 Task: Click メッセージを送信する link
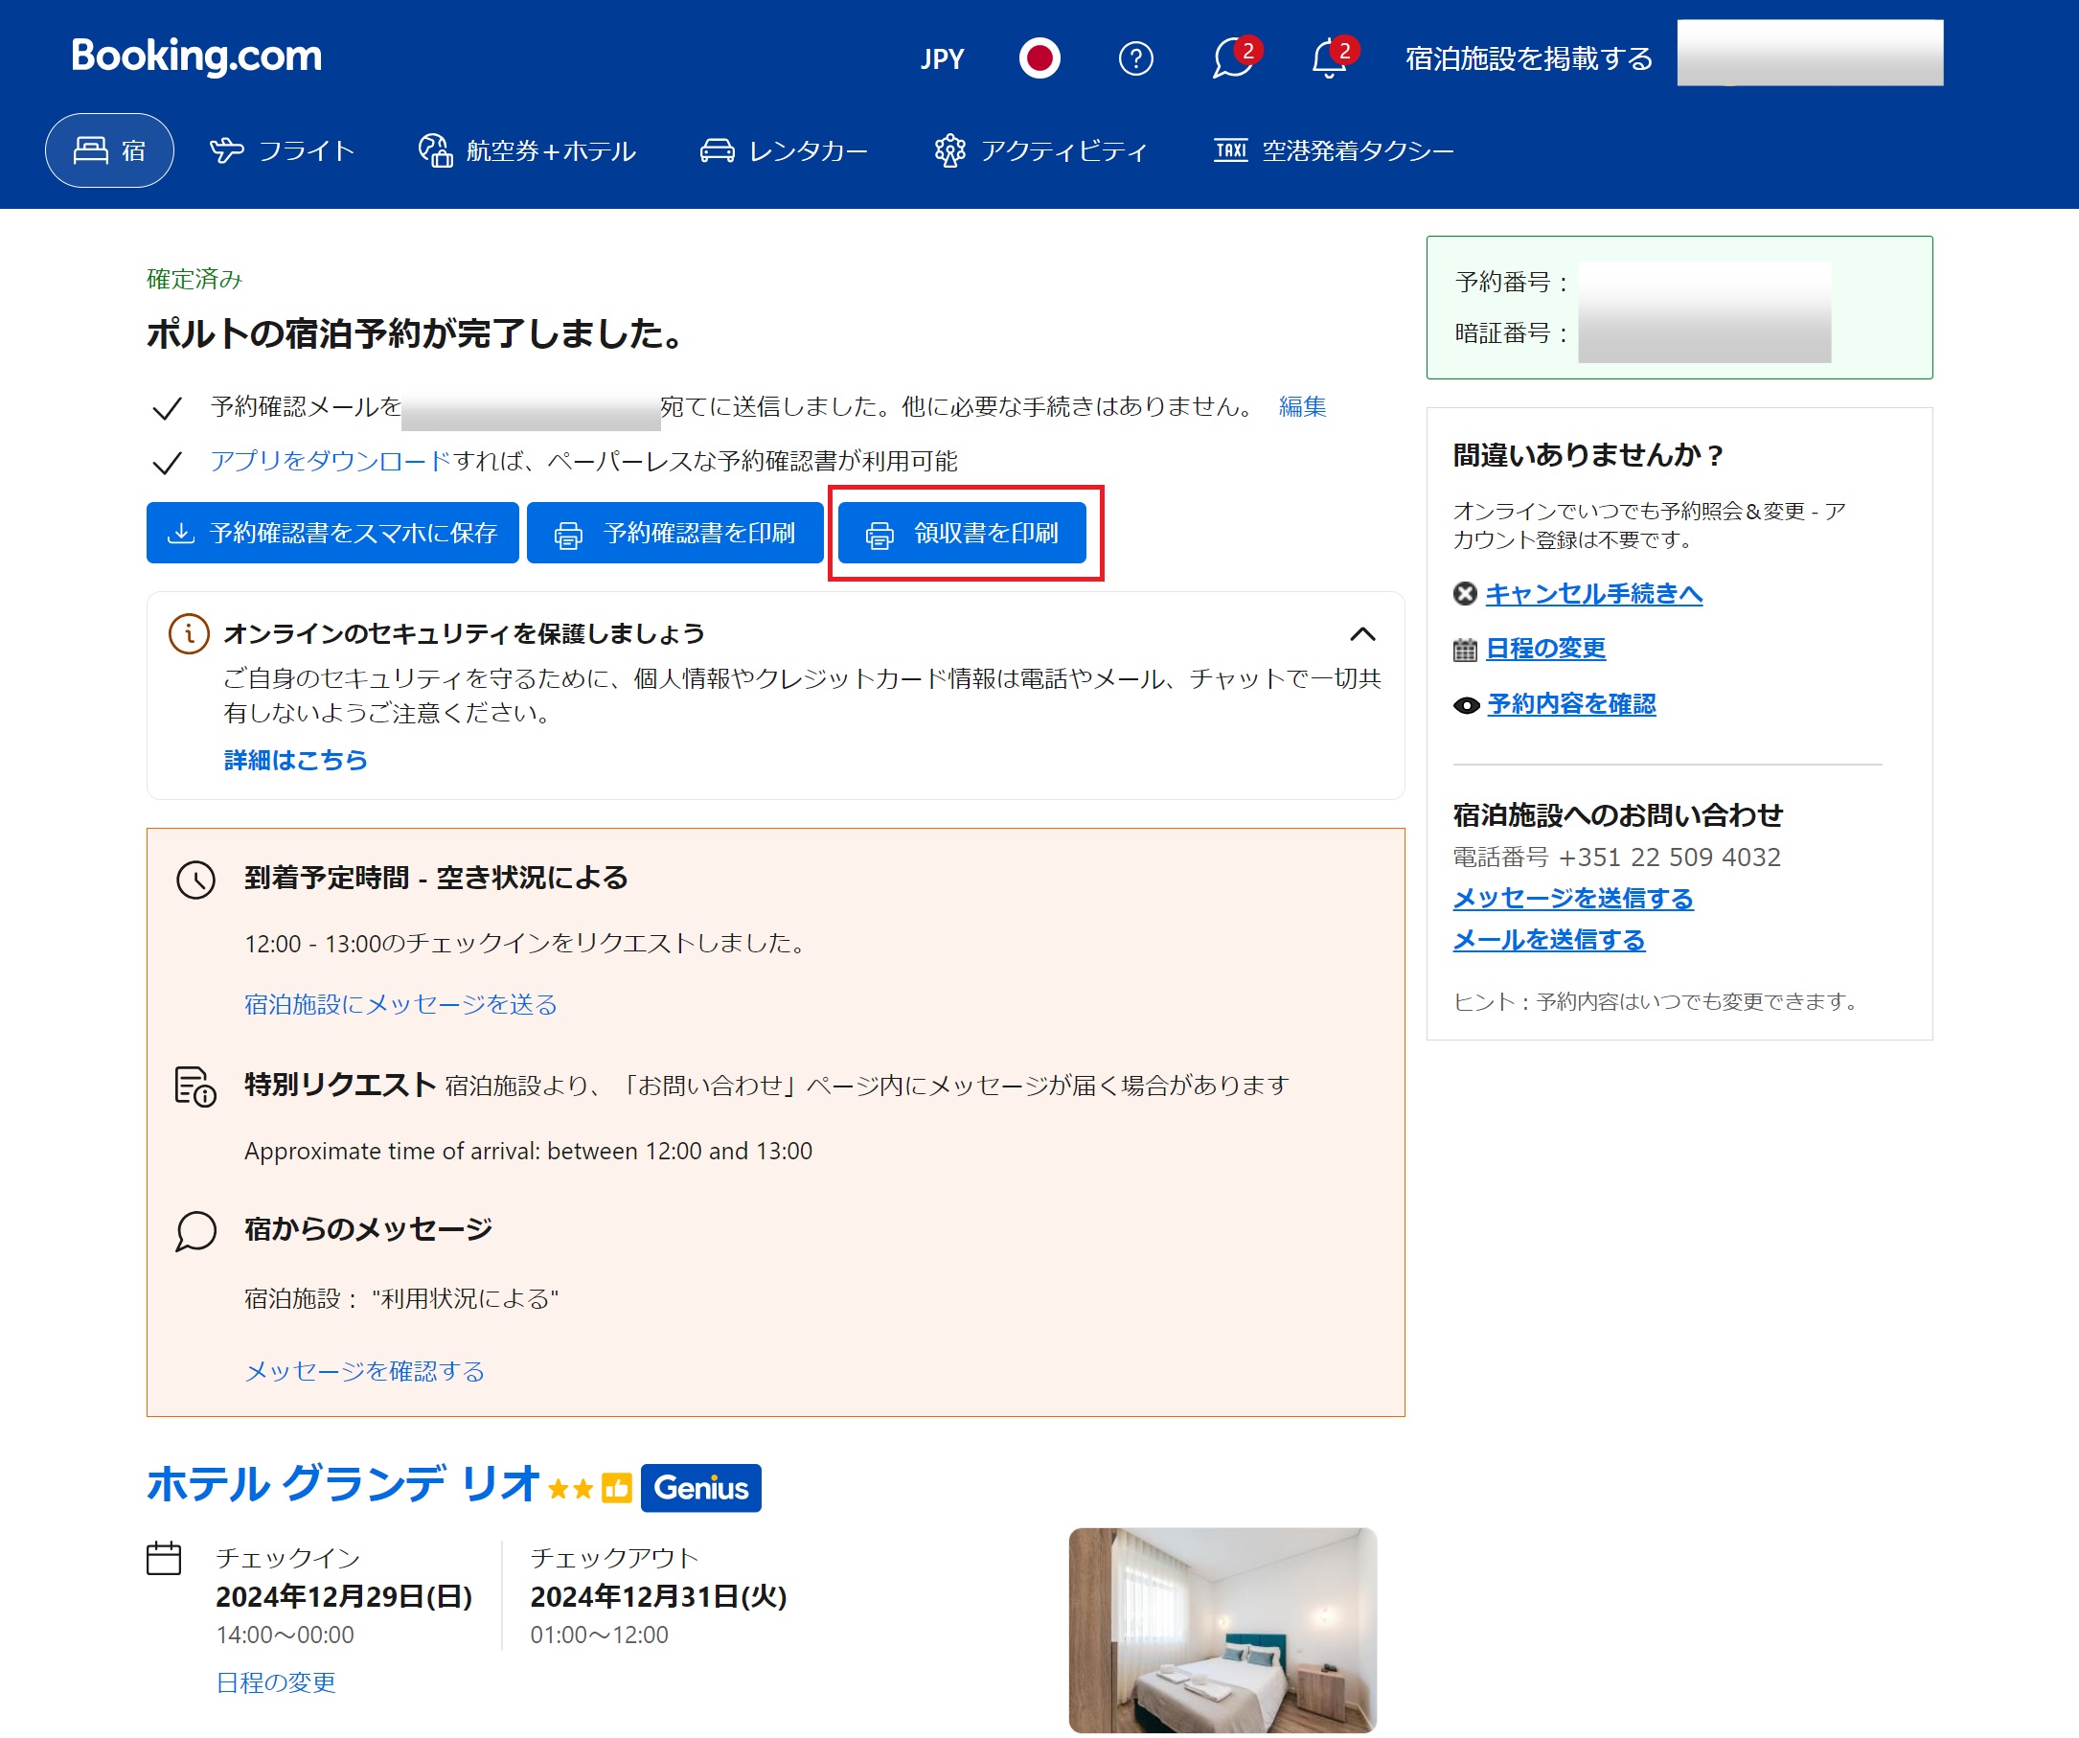1573,898
